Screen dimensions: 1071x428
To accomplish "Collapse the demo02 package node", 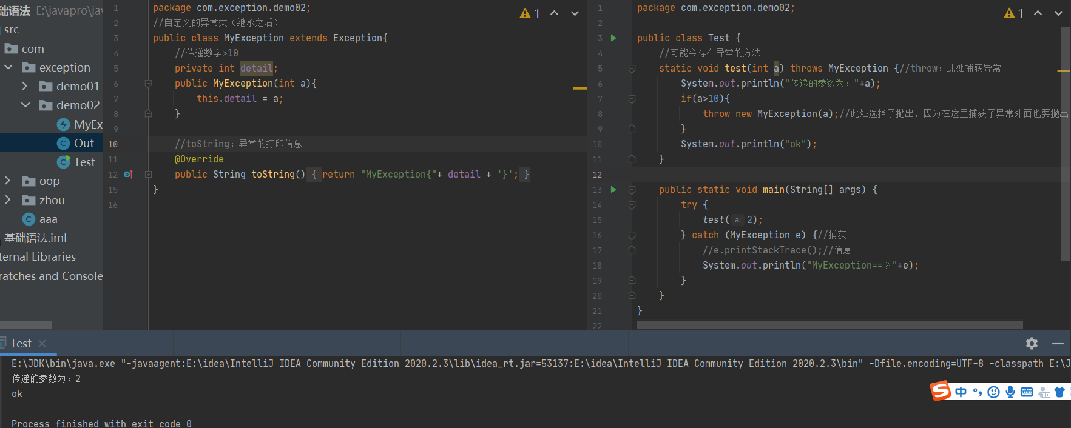I will (25, 105).
